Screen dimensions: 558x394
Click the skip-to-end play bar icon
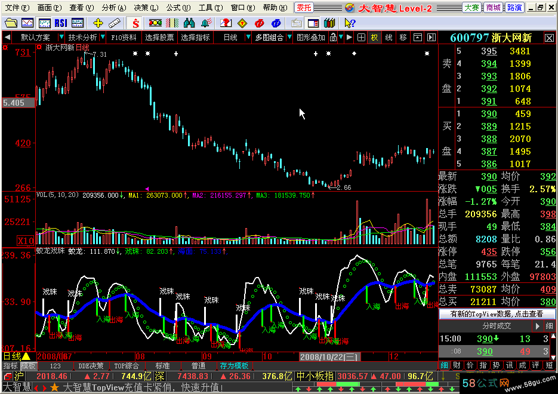point(431,37)
